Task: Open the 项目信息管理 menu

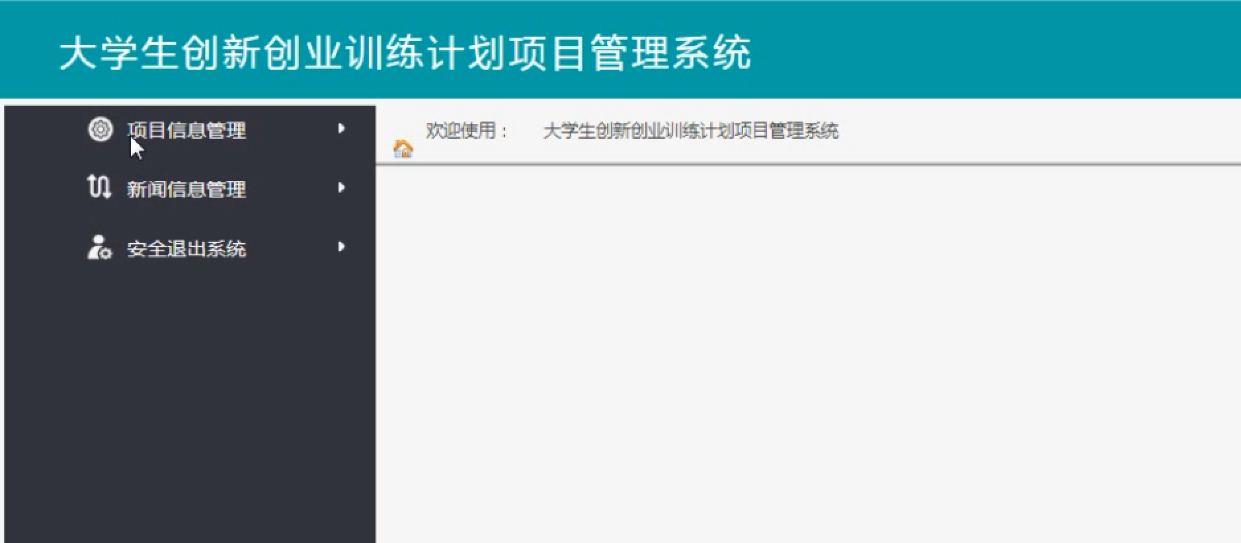Action: 186,130
